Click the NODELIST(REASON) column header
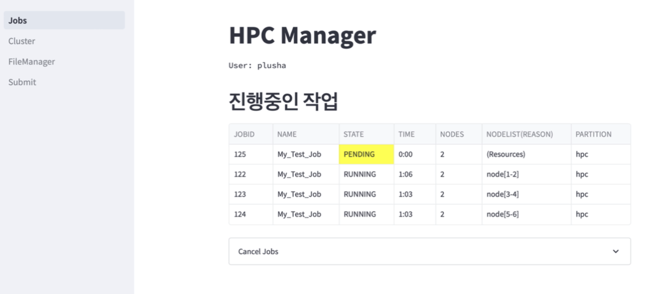This screenshot has width=661, height=294. click(519, 134)
